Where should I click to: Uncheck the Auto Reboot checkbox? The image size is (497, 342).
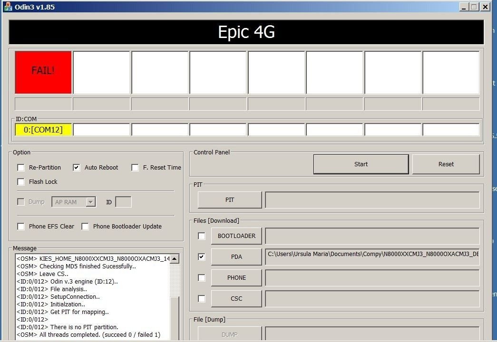[77, 168]
